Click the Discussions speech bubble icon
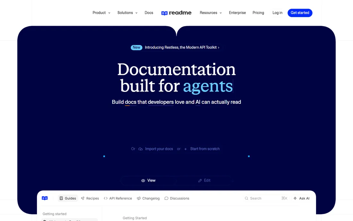The width and height of the screenshot is (353, 221). pyautogui.click(x=166, y=198)
